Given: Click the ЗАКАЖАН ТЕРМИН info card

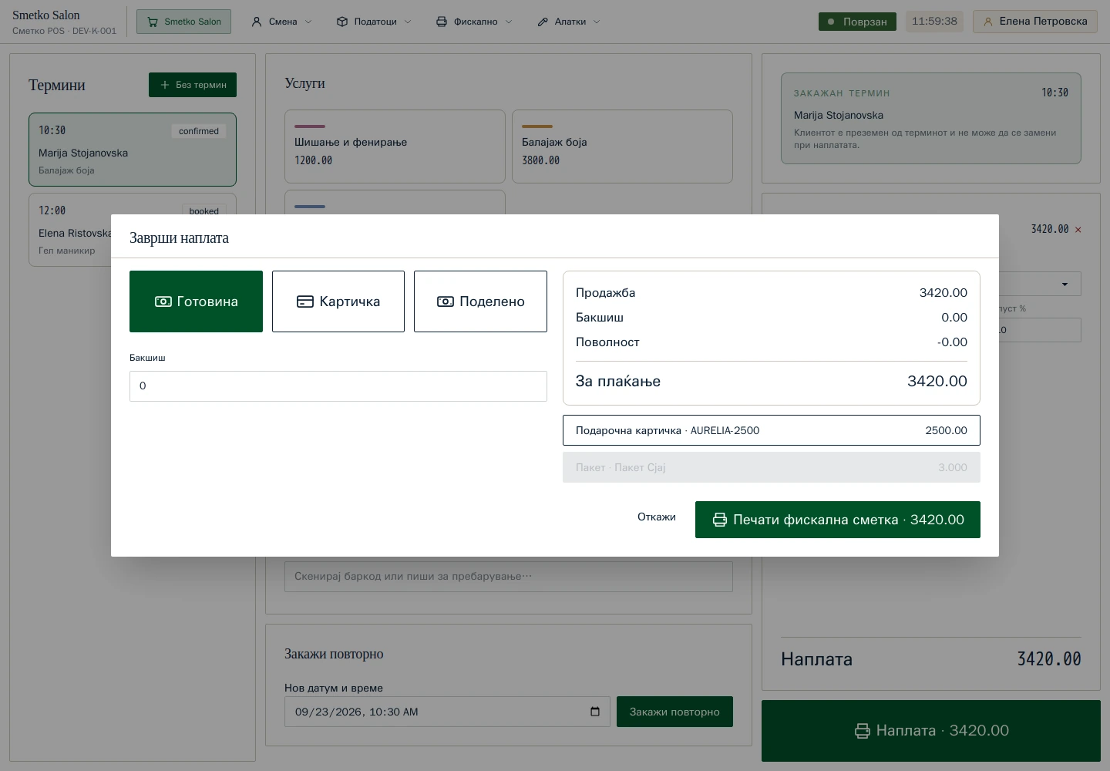Looking at the screenshot, I should (931, 119).
